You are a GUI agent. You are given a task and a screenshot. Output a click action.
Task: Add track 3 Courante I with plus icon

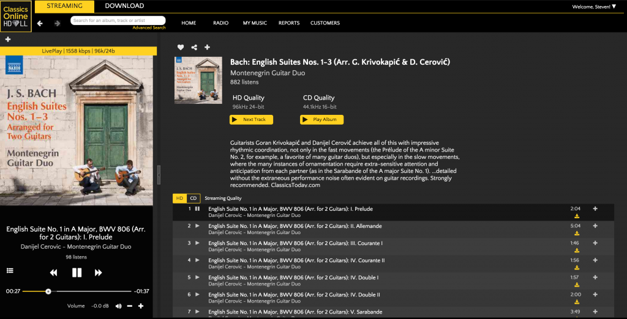(x=595, y=243)
